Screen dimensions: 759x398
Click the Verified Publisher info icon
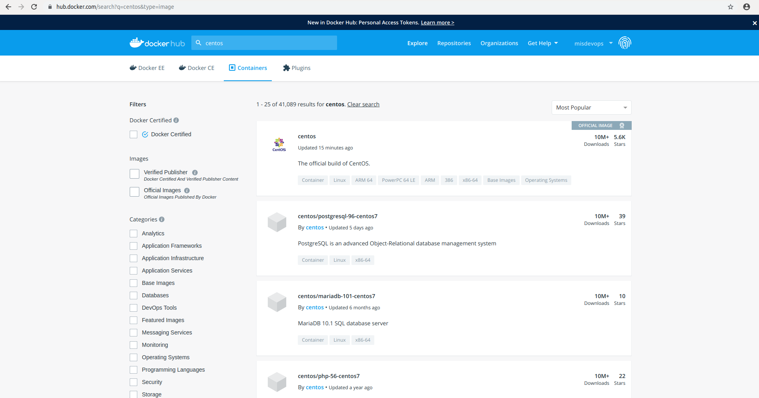click(x=195, y=173)
